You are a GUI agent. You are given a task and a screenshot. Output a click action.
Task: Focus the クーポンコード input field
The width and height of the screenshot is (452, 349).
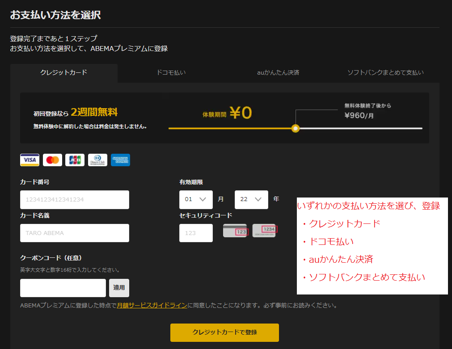(x=63, y=288)
